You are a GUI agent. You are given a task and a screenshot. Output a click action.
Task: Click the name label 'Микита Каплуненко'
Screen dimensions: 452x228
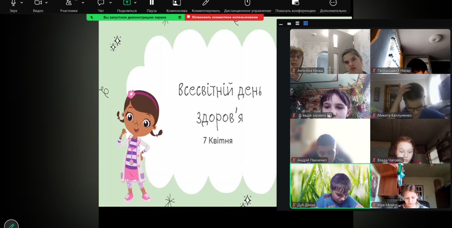click(x=394, y=115)
